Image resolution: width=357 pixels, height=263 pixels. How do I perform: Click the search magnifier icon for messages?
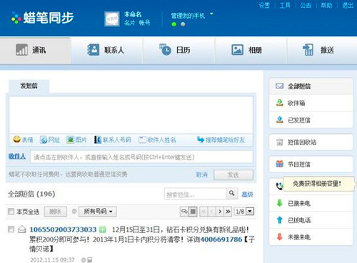pyautogui.click(x=231, y=193)
